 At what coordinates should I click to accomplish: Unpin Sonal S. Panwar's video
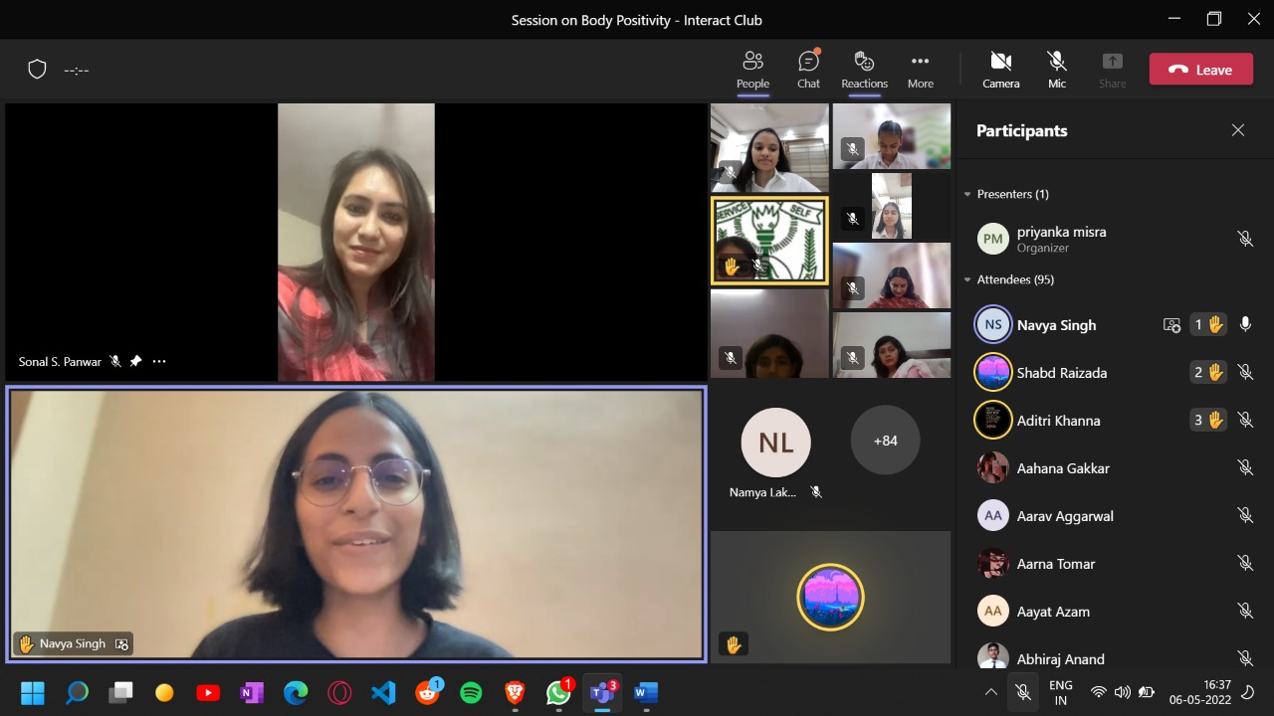(136, 362)
